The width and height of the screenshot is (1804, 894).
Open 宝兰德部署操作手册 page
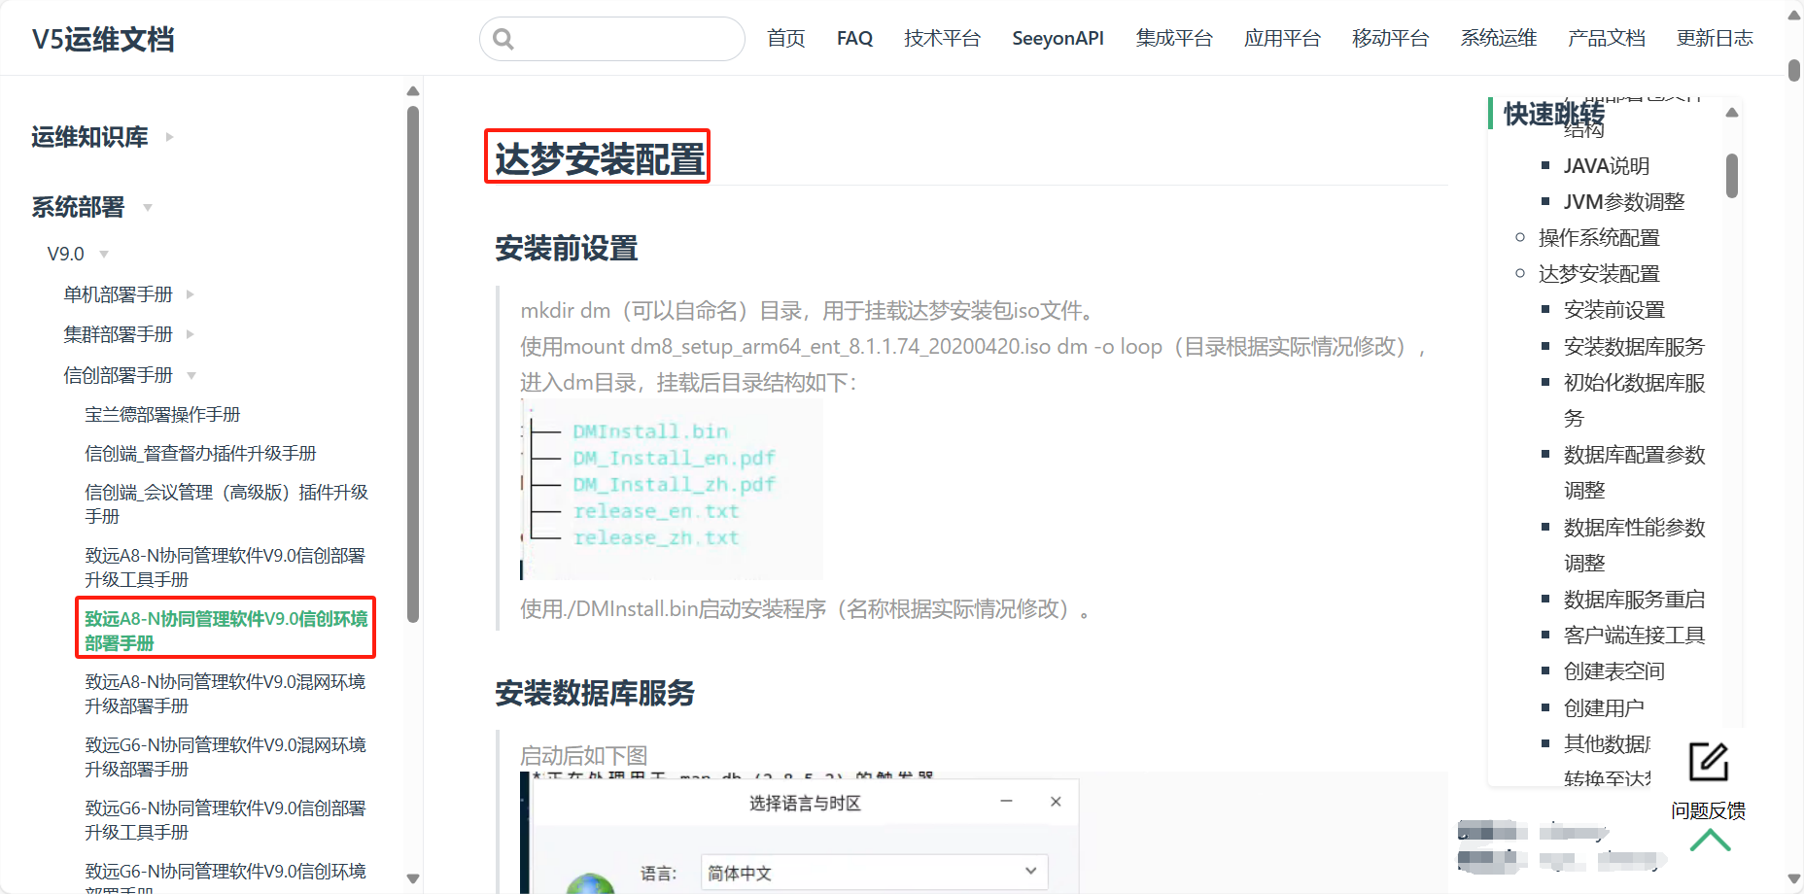pos(162,415)
